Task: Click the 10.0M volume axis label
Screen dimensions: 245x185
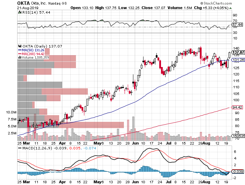Action: (11, 112)
